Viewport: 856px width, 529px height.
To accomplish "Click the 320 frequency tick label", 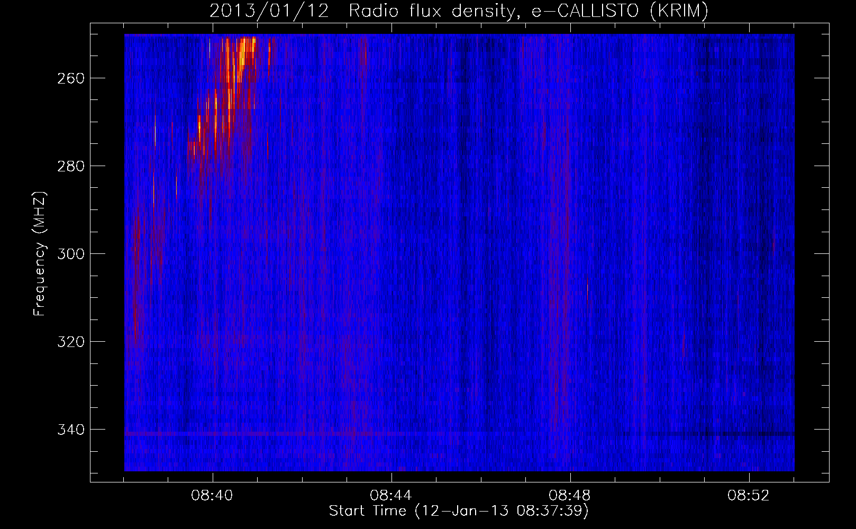I will pos(71,342).
